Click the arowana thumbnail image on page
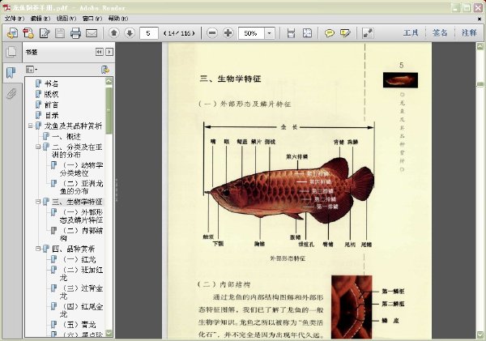The image size is (486, 341). point(400,80)
